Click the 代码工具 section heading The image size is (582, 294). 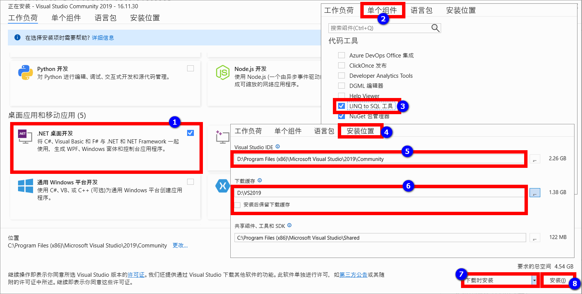(x=343, y=41)
